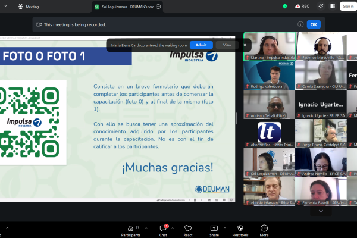357x238 pixels.
Task: Change the video layout view icon
Action: [x=333, y=6]
